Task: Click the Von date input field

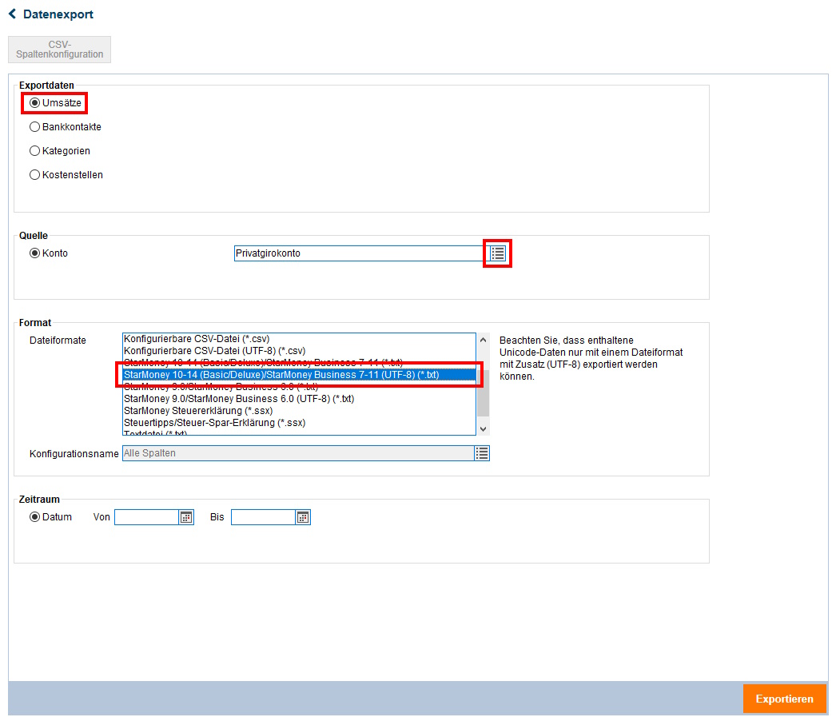Action: (146, 517)
